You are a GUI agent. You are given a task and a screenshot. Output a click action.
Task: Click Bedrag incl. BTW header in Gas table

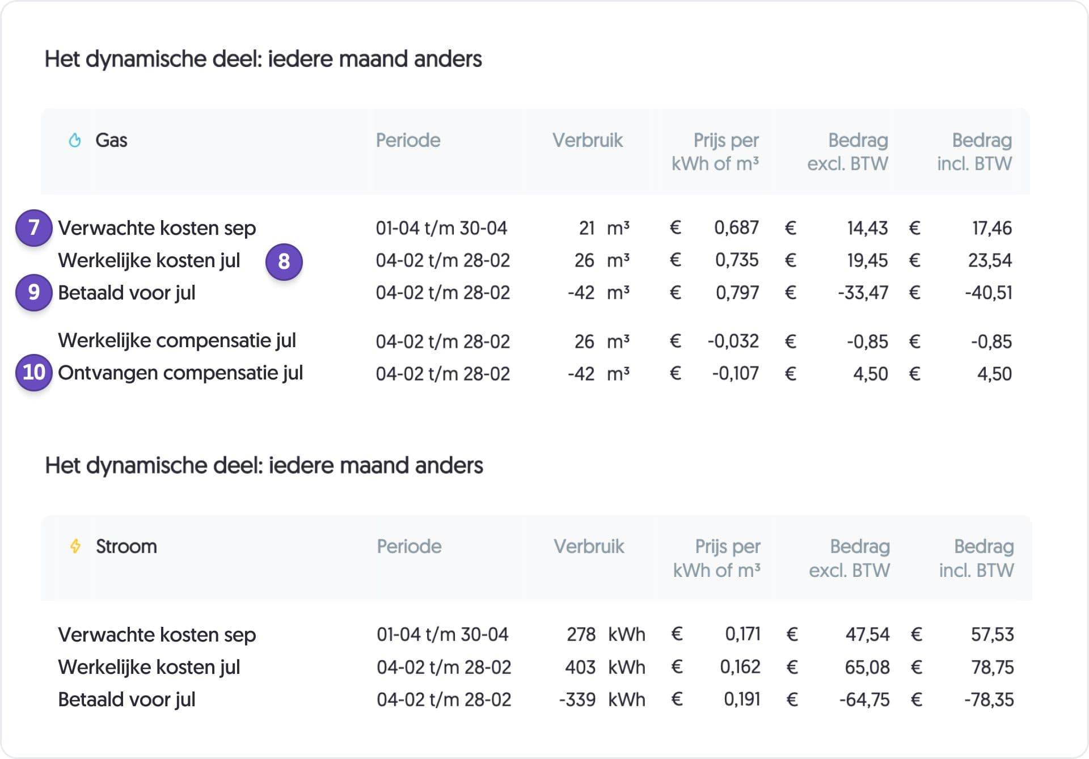[x=974, y=151]
